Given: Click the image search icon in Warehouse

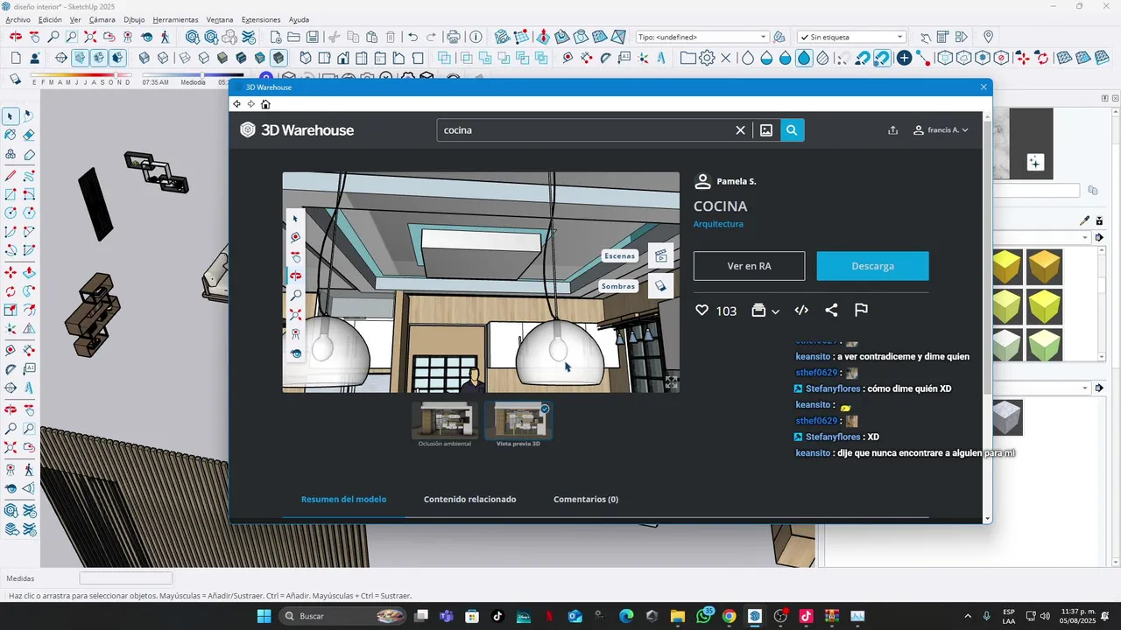Looking at the screenshot, I should coord(766,130).
